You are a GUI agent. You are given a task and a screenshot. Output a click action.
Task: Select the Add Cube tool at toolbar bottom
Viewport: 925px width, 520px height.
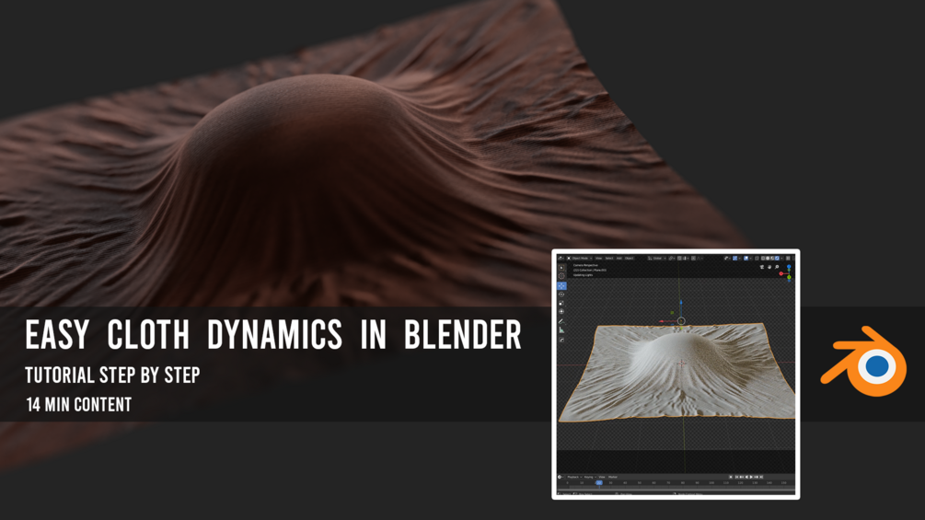coord(561,340)
